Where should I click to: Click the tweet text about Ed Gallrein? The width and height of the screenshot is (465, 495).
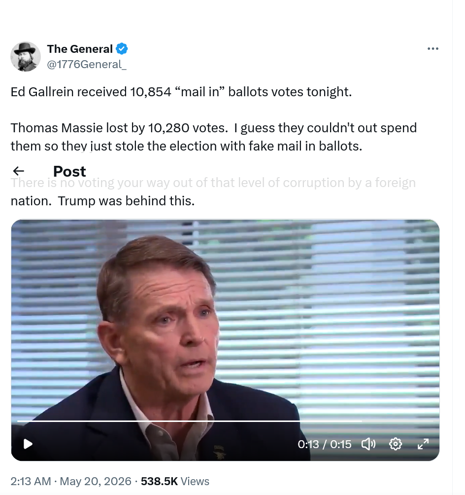(181, 92)
